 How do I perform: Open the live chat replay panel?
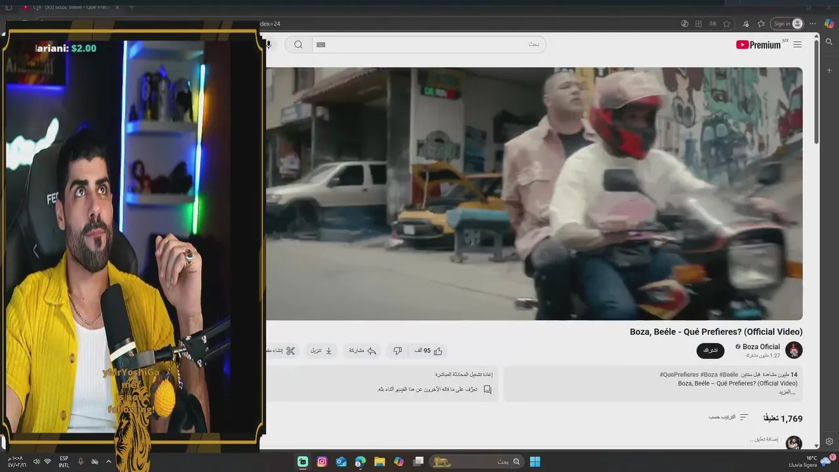point(382,383)
